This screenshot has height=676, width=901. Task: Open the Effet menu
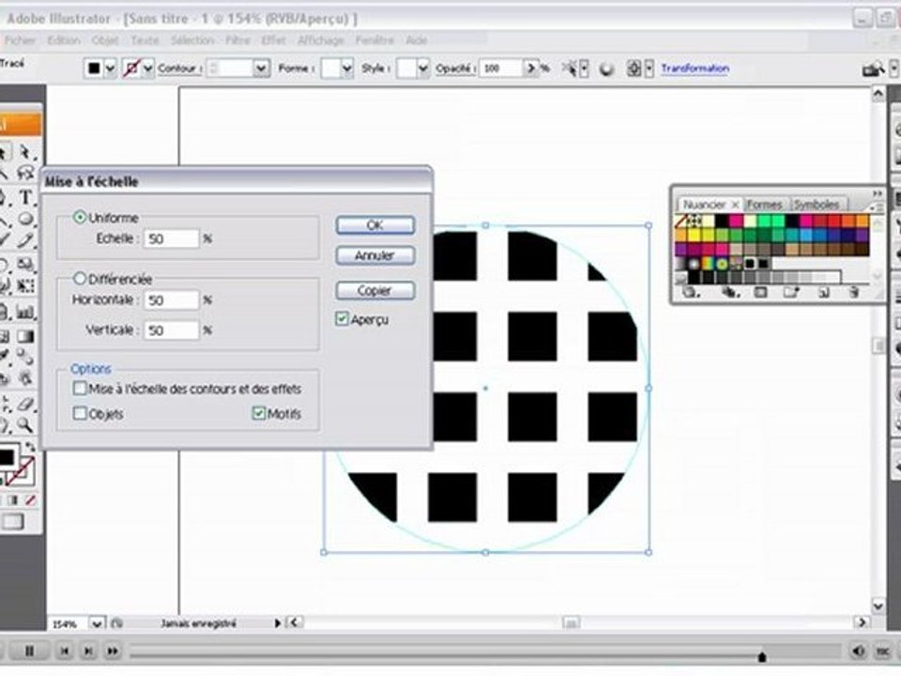click(273, 40)
